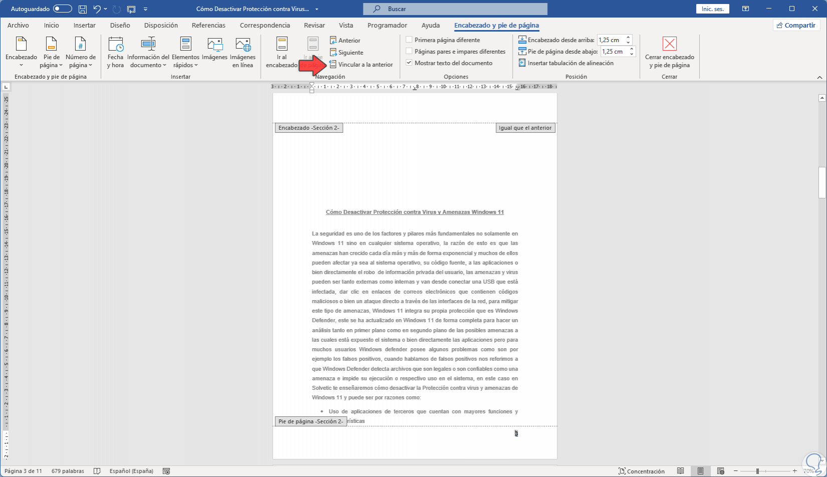827x477 pixels.
Task: Click the Save icon in title bar
Action: [83, 9]
